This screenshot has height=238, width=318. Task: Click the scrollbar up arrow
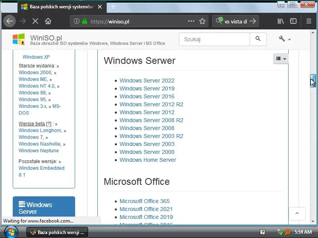[313, 33]
